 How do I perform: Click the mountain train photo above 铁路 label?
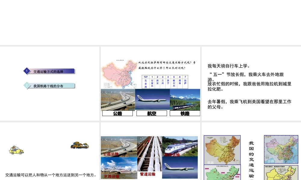pos(185,100)
